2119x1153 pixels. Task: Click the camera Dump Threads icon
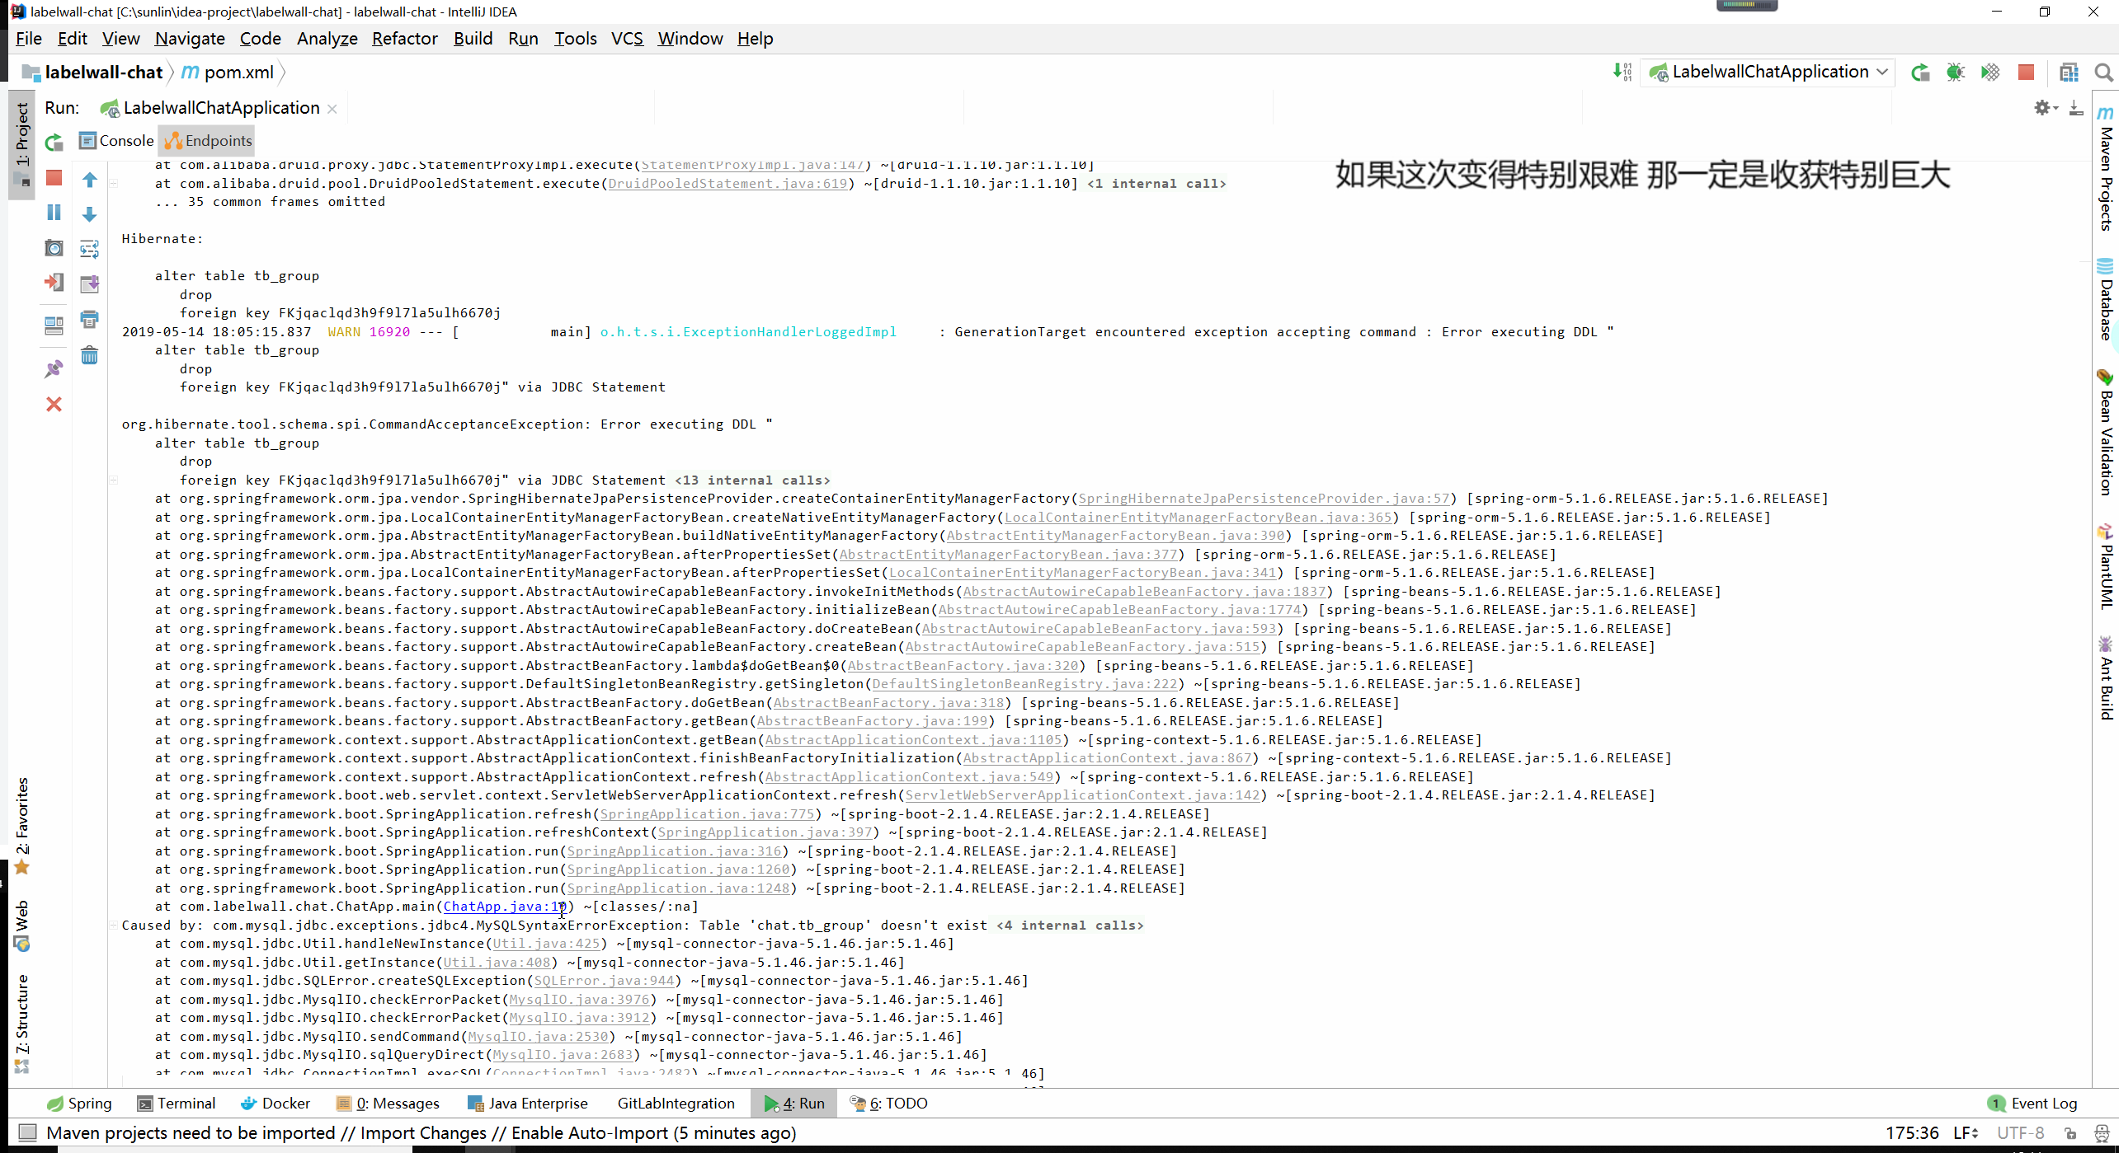pos(54,248)
